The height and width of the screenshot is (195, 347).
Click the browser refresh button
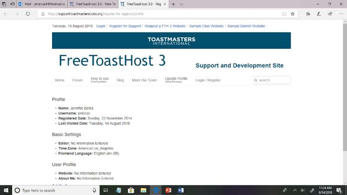tap(28, 13)
